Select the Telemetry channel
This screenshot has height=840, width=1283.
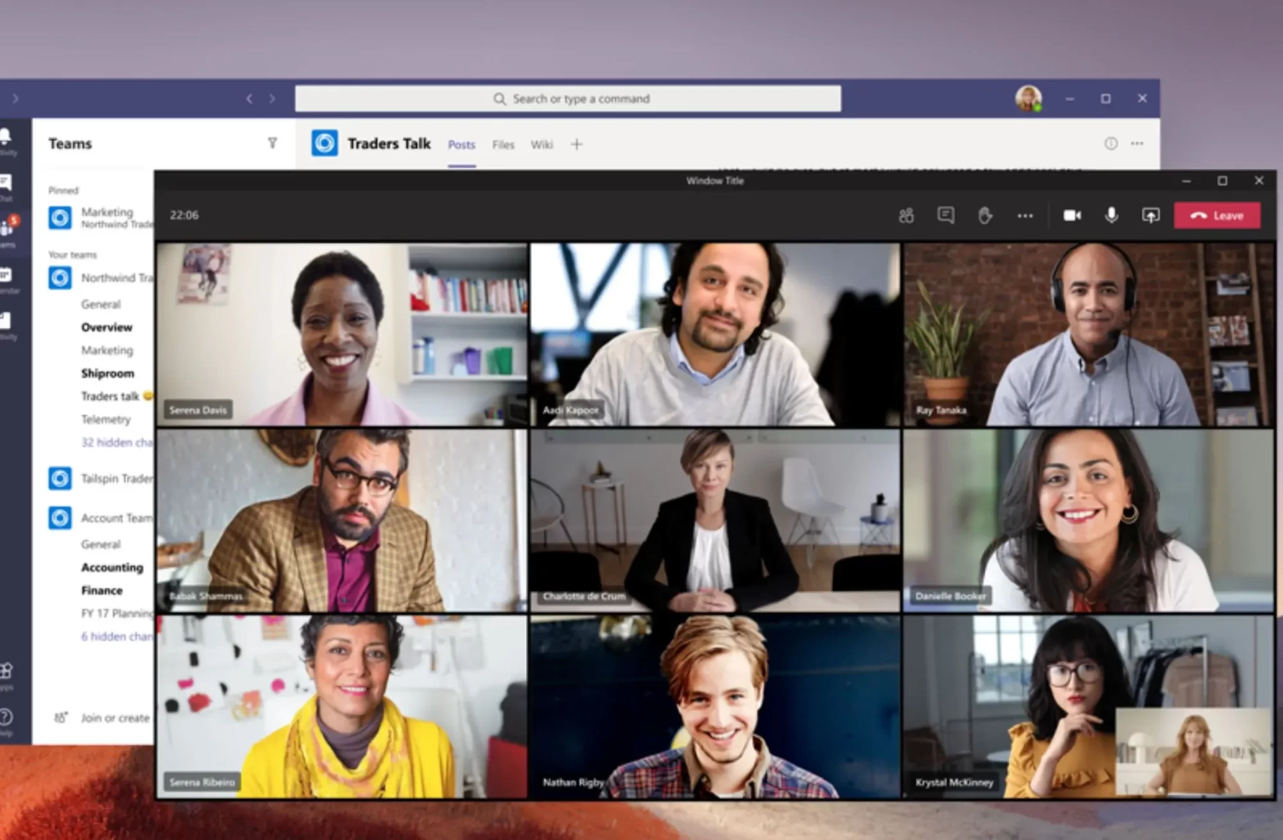click(106, 420)
